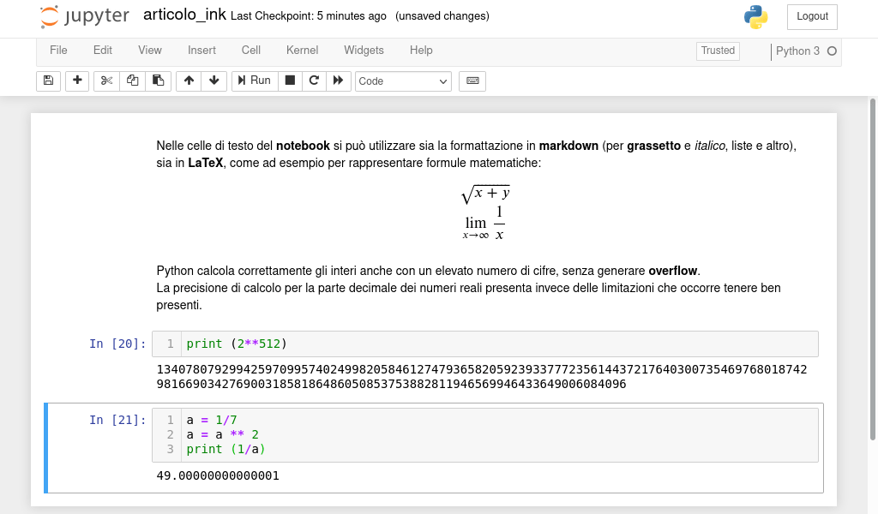Click the limit formula
Viewport: 878px width, 514px height.
point(484,224)
